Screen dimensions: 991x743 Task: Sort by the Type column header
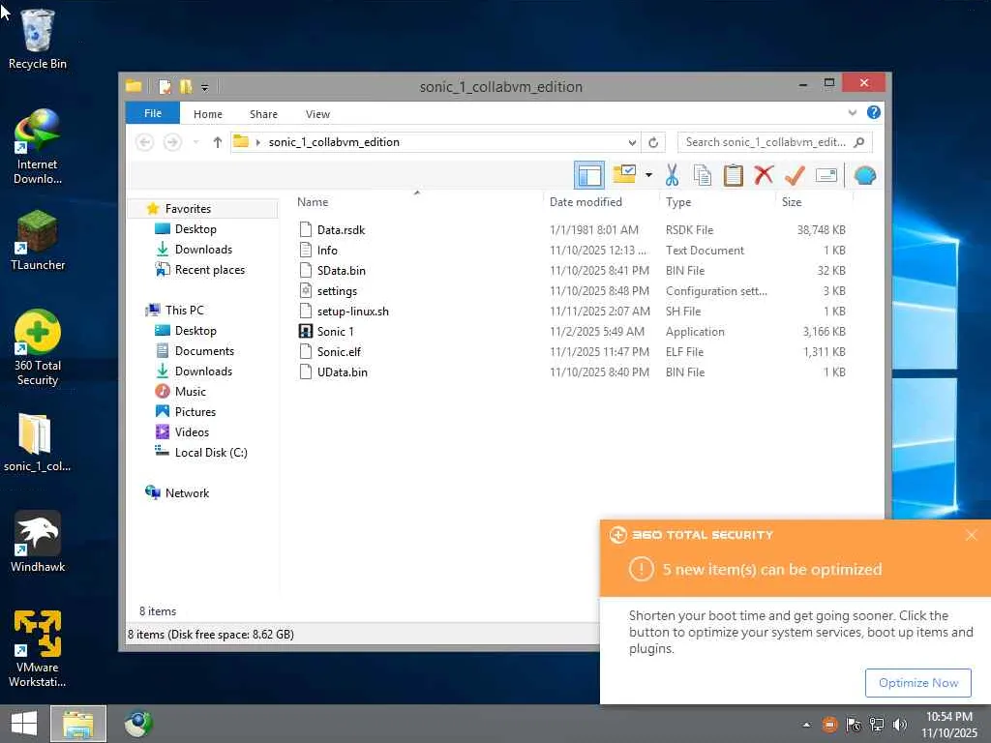coord(678,202)
